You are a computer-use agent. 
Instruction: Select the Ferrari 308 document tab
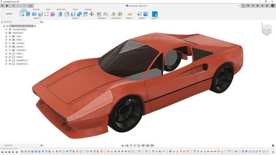coord(136,6)
